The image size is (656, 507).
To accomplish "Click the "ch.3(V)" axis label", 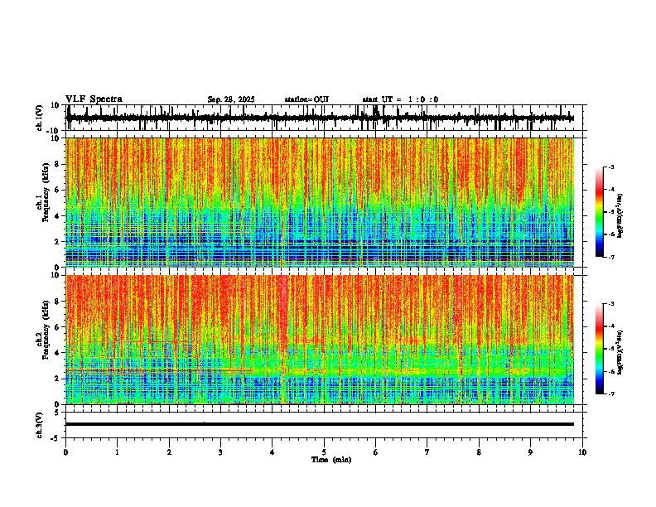I will click(40, 425).
